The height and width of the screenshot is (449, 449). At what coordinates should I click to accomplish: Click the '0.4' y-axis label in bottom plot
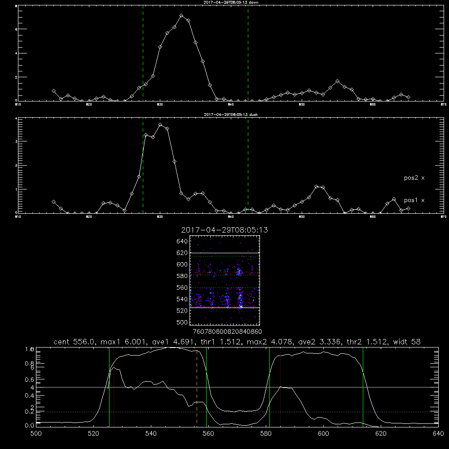pyautogui.click(x=30, y=396)
